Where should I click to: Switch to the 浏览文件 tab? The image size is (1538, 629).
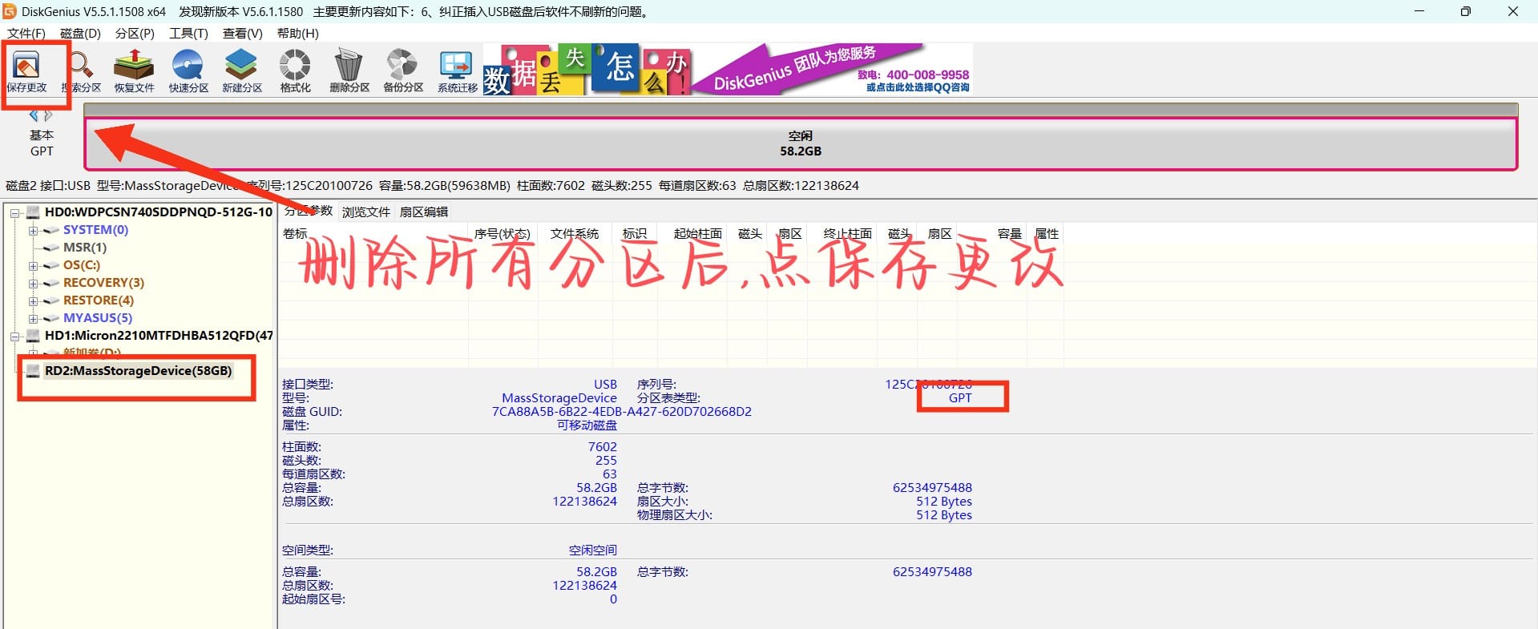point(365,212)
